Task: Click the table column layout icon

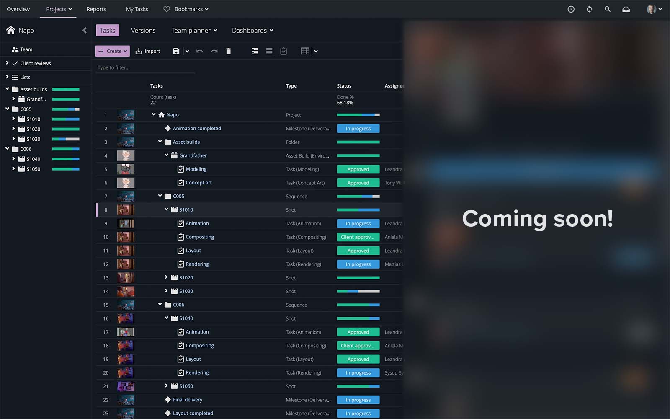Action: (305, 51)
